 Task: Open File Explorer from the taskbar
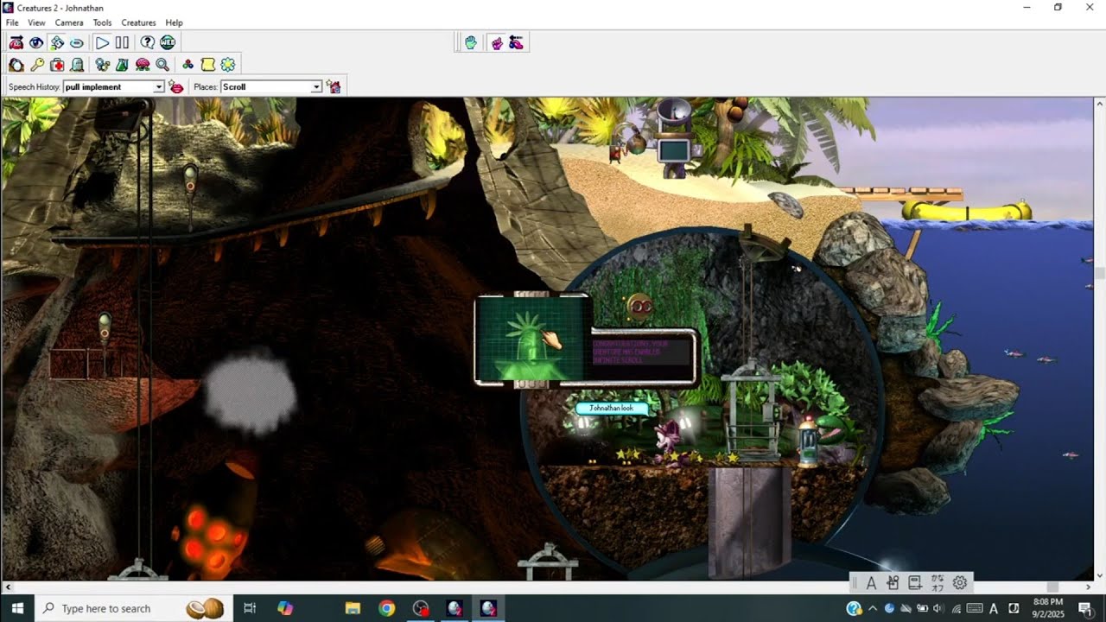(353, 608)
